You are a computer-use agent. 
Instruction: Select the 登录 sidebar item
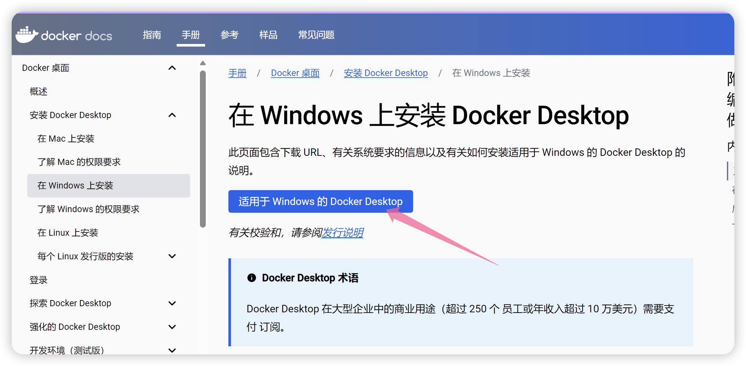[38, 279]
